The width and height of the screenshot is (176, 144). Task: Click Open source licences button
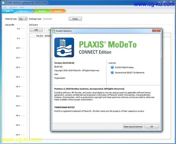(133, 127)
